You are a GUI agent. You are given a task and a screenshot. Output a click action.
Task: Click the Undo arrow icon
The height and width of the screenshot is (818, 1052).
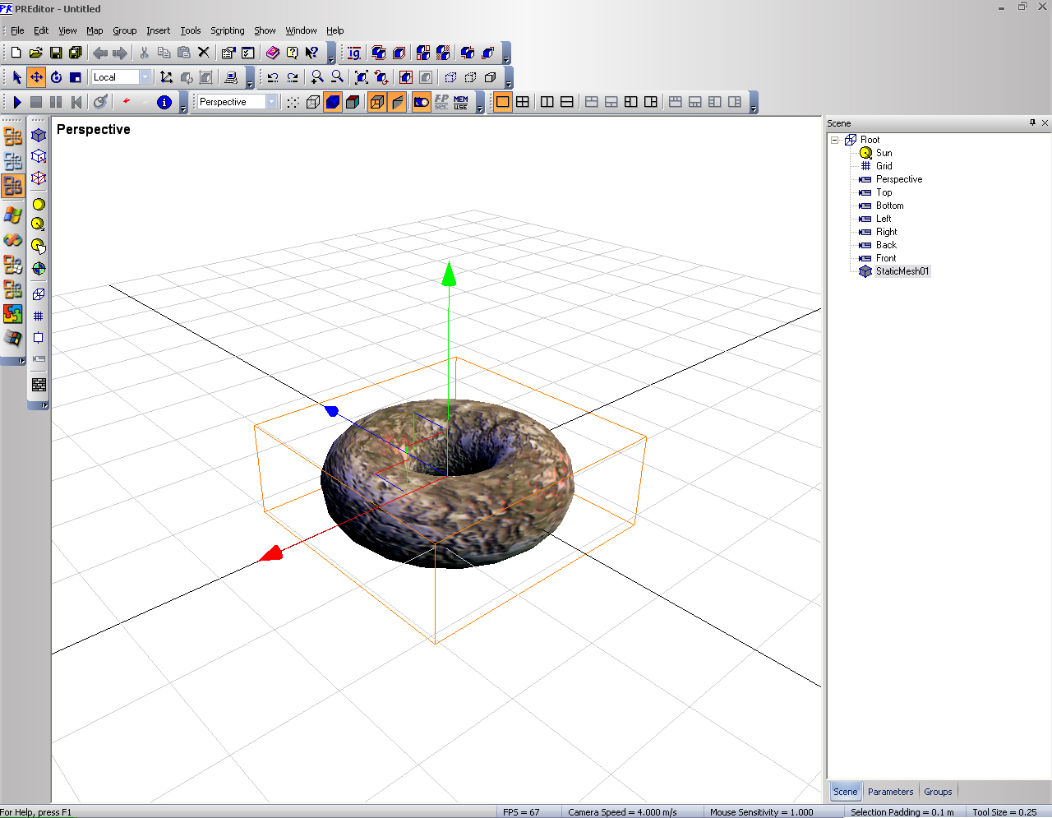[273, 77]
